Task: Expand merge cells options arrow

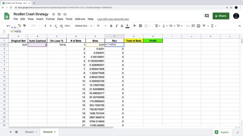Action: click(x=150, y=26)
